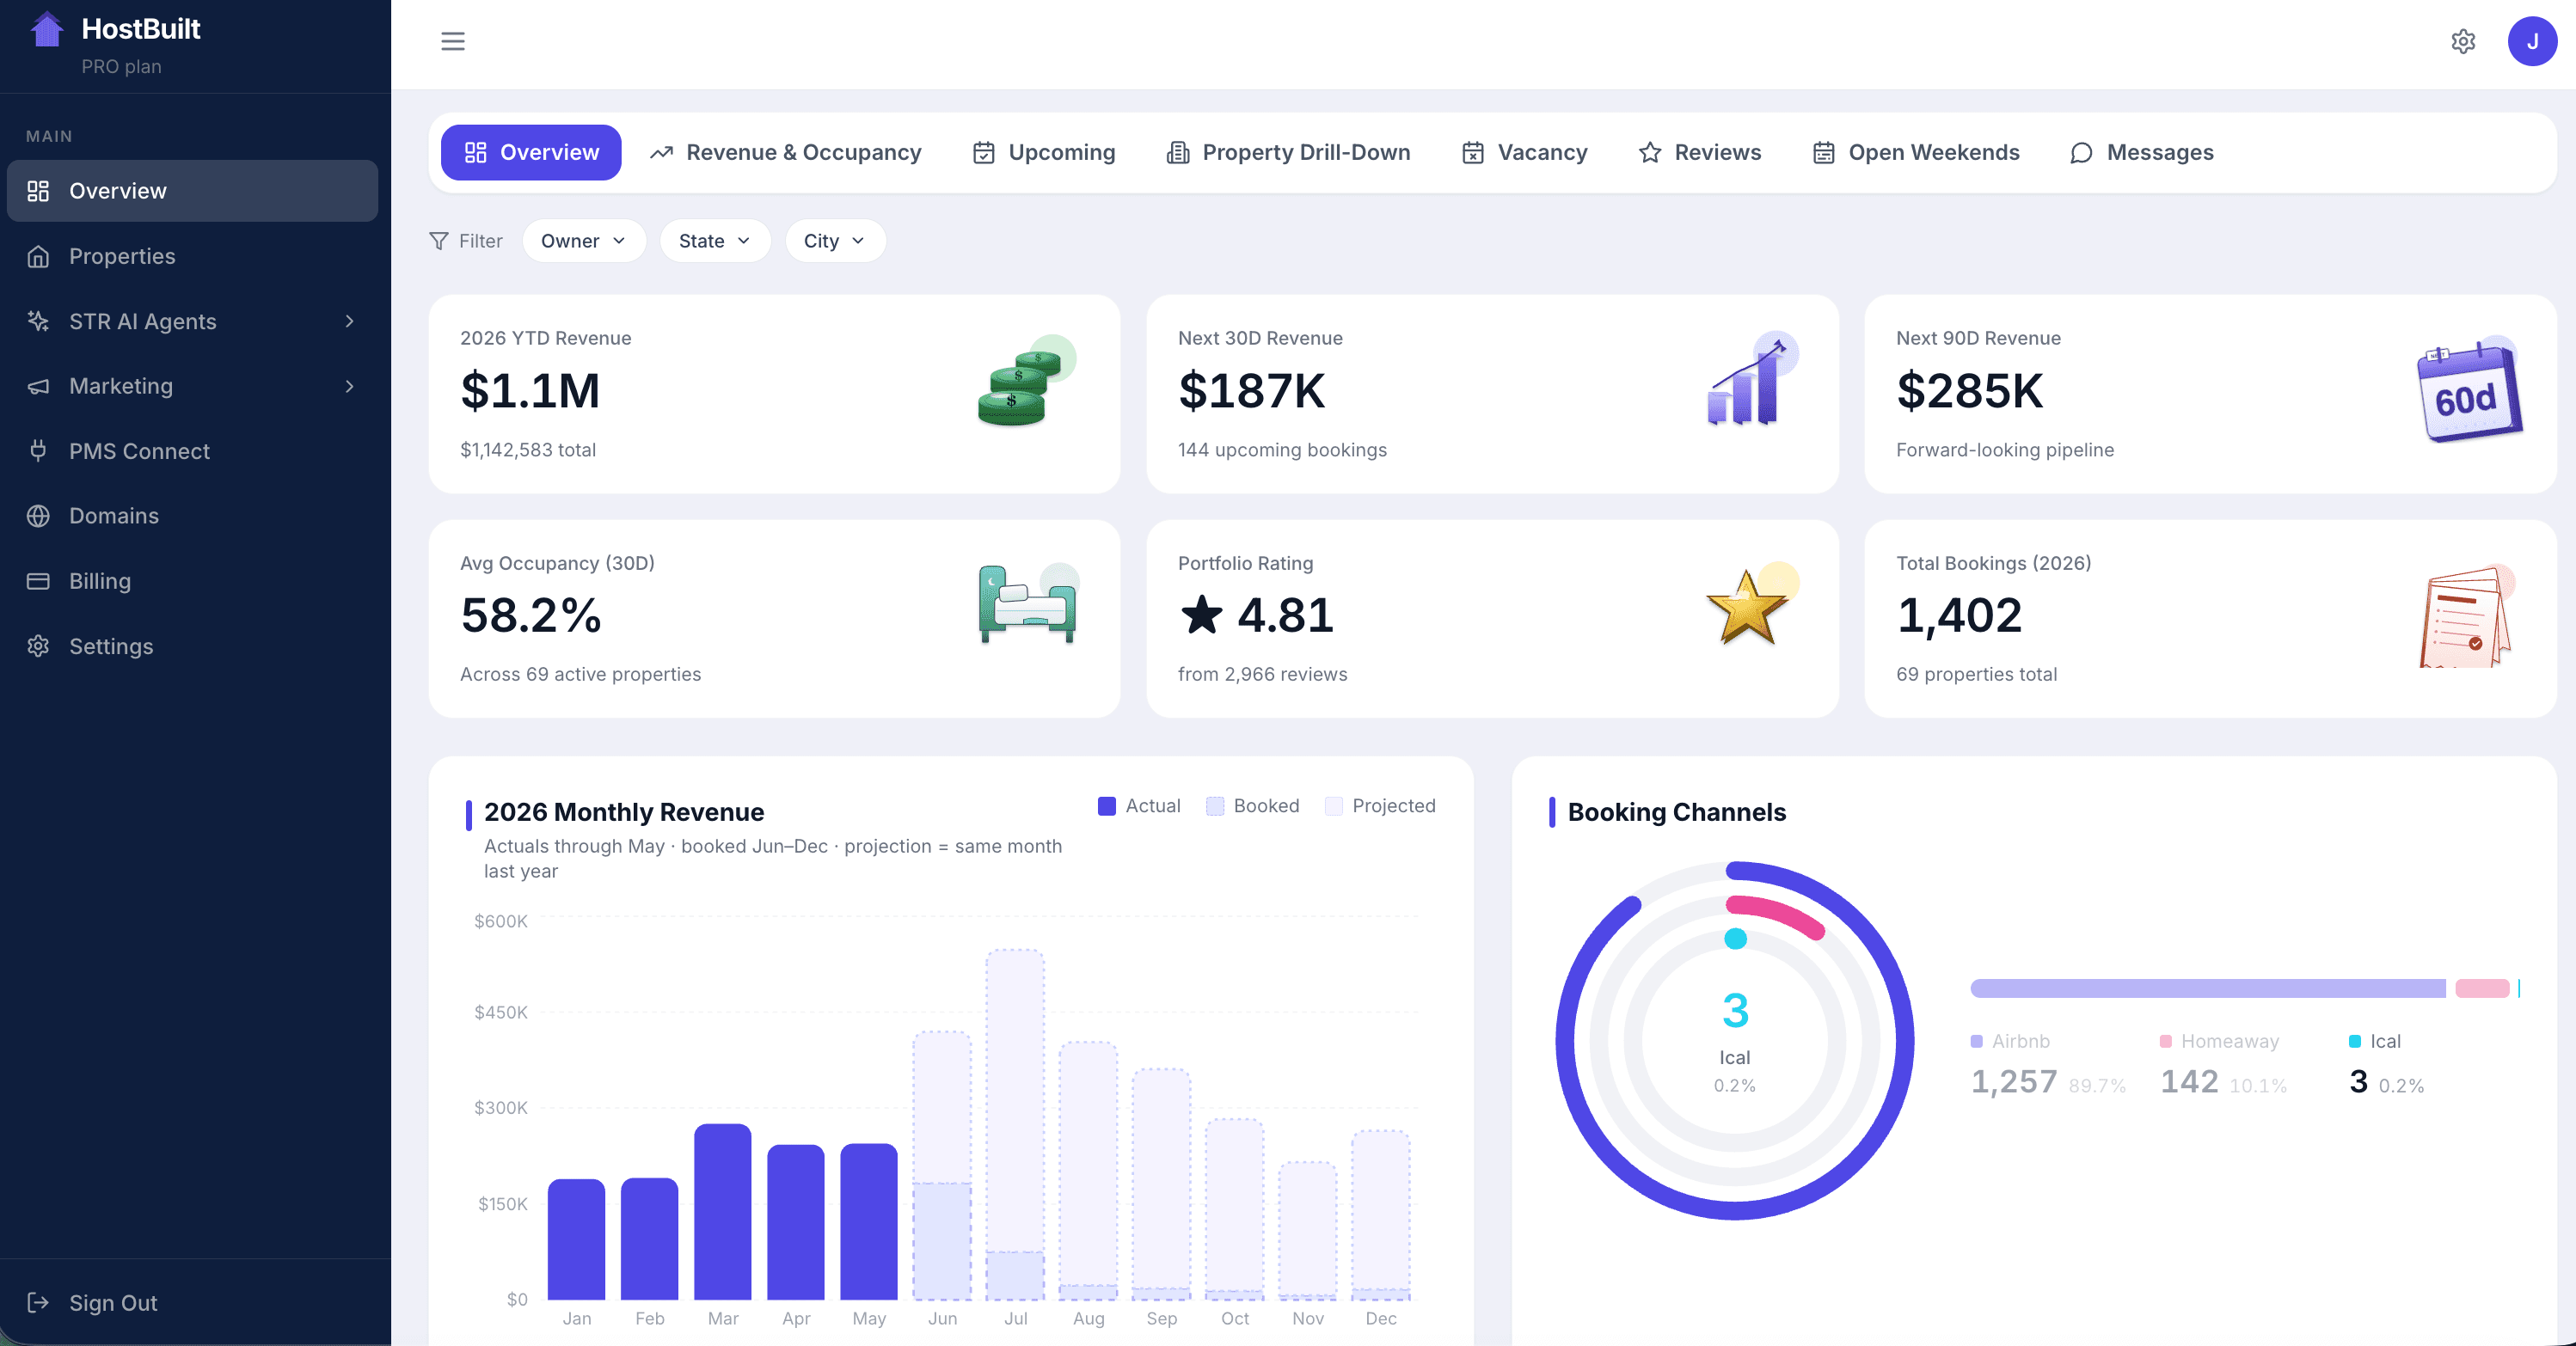The width and height of the screenshot is (2576, 1346).
Task: Click the "$1,142,583 total" text
Action: point(528,450)
